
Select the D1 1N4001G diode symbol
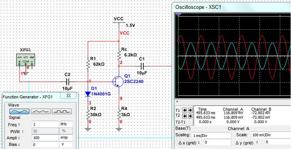click(88, 94)
